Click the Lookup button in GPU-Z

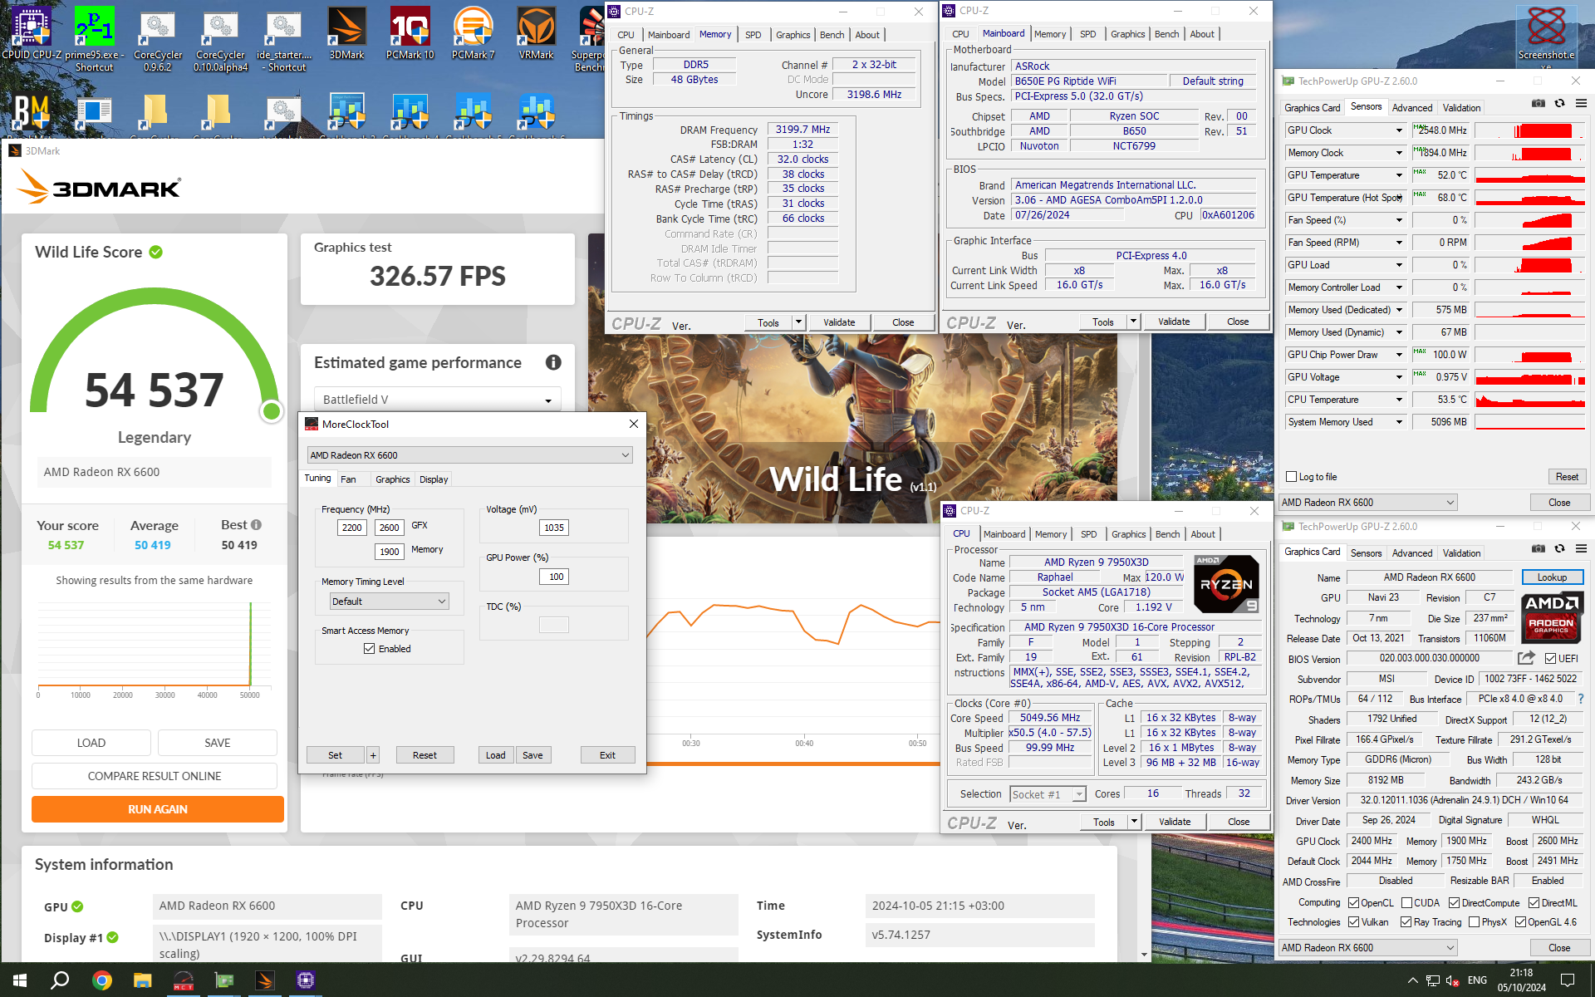[x=1552, y=577]
